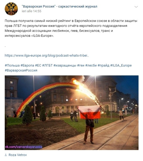Follow the ilga-europe.org blog link
This screenshot has width=143, height=161.
click(47, 56)
